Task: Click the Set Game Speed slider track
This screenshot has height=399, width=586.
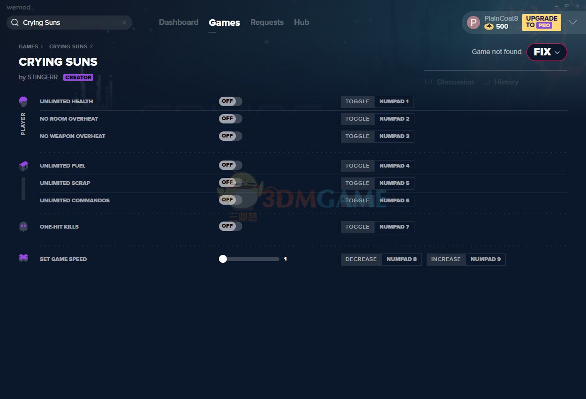Action: (249, 259)
